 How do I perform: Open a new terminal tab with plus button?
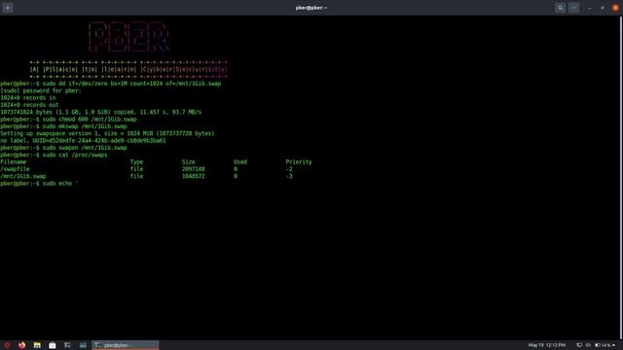pos(8,8)
